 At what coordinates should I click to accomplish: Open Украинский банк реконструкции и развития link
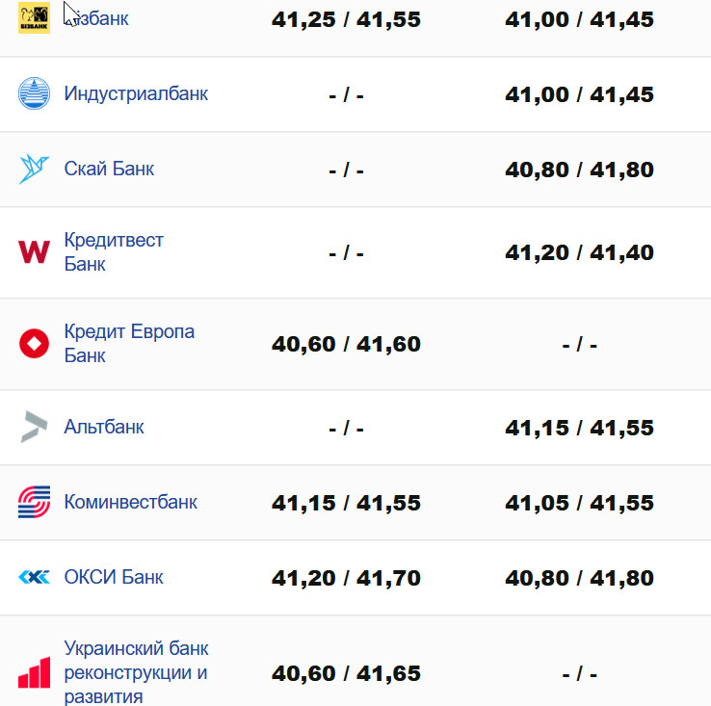coord(136,672)
